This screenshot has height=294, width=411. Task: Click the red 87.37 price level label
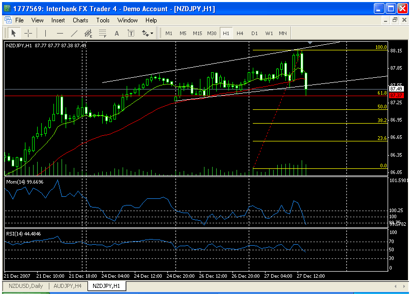tap(396, 95)
